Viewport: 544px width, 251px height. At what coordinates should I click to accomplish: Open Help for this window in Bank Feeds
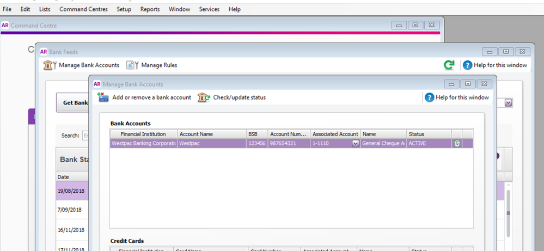coord(494,65)
